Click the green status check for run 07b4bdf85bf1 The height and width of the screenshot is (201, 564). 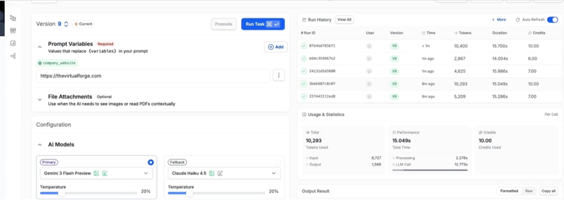[x=304, y=46]
